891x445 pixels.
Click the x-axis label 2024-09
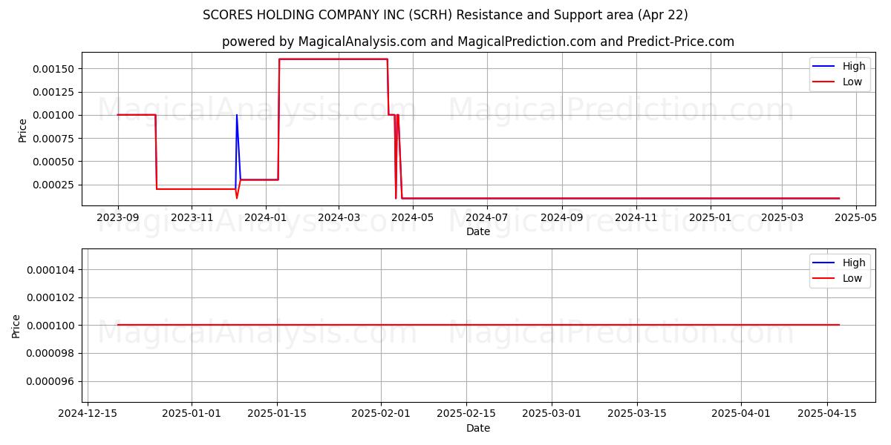click(x=562, y=217)
